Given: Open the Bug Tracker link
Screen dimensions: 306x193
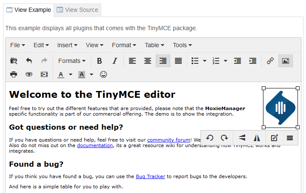Looking at the screenshot, I should [150, 176].
